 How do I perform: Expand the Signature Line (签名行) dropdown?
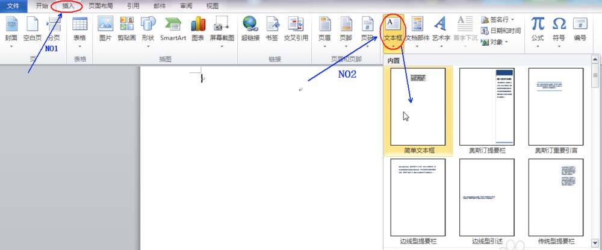pyautogui.click(x=512, y=20)
